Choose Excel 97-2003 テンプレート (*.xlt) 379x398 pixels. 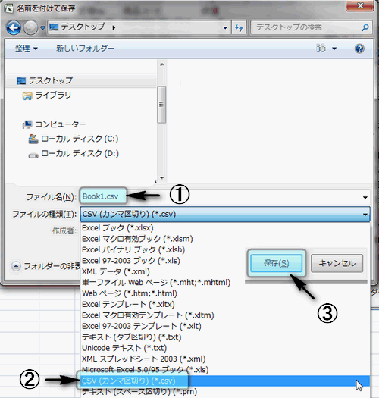pos(225,326)
